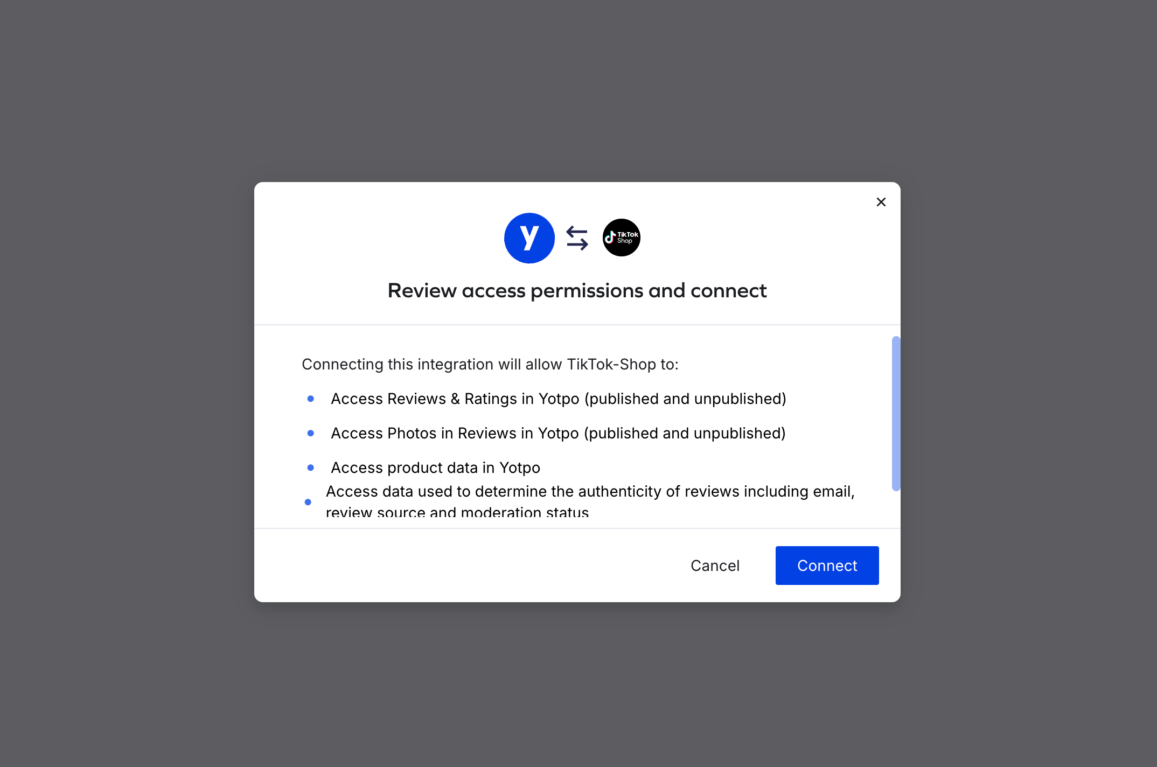
Task: Click the permissions list scrollbar thumb
Action: pos(895,413)
